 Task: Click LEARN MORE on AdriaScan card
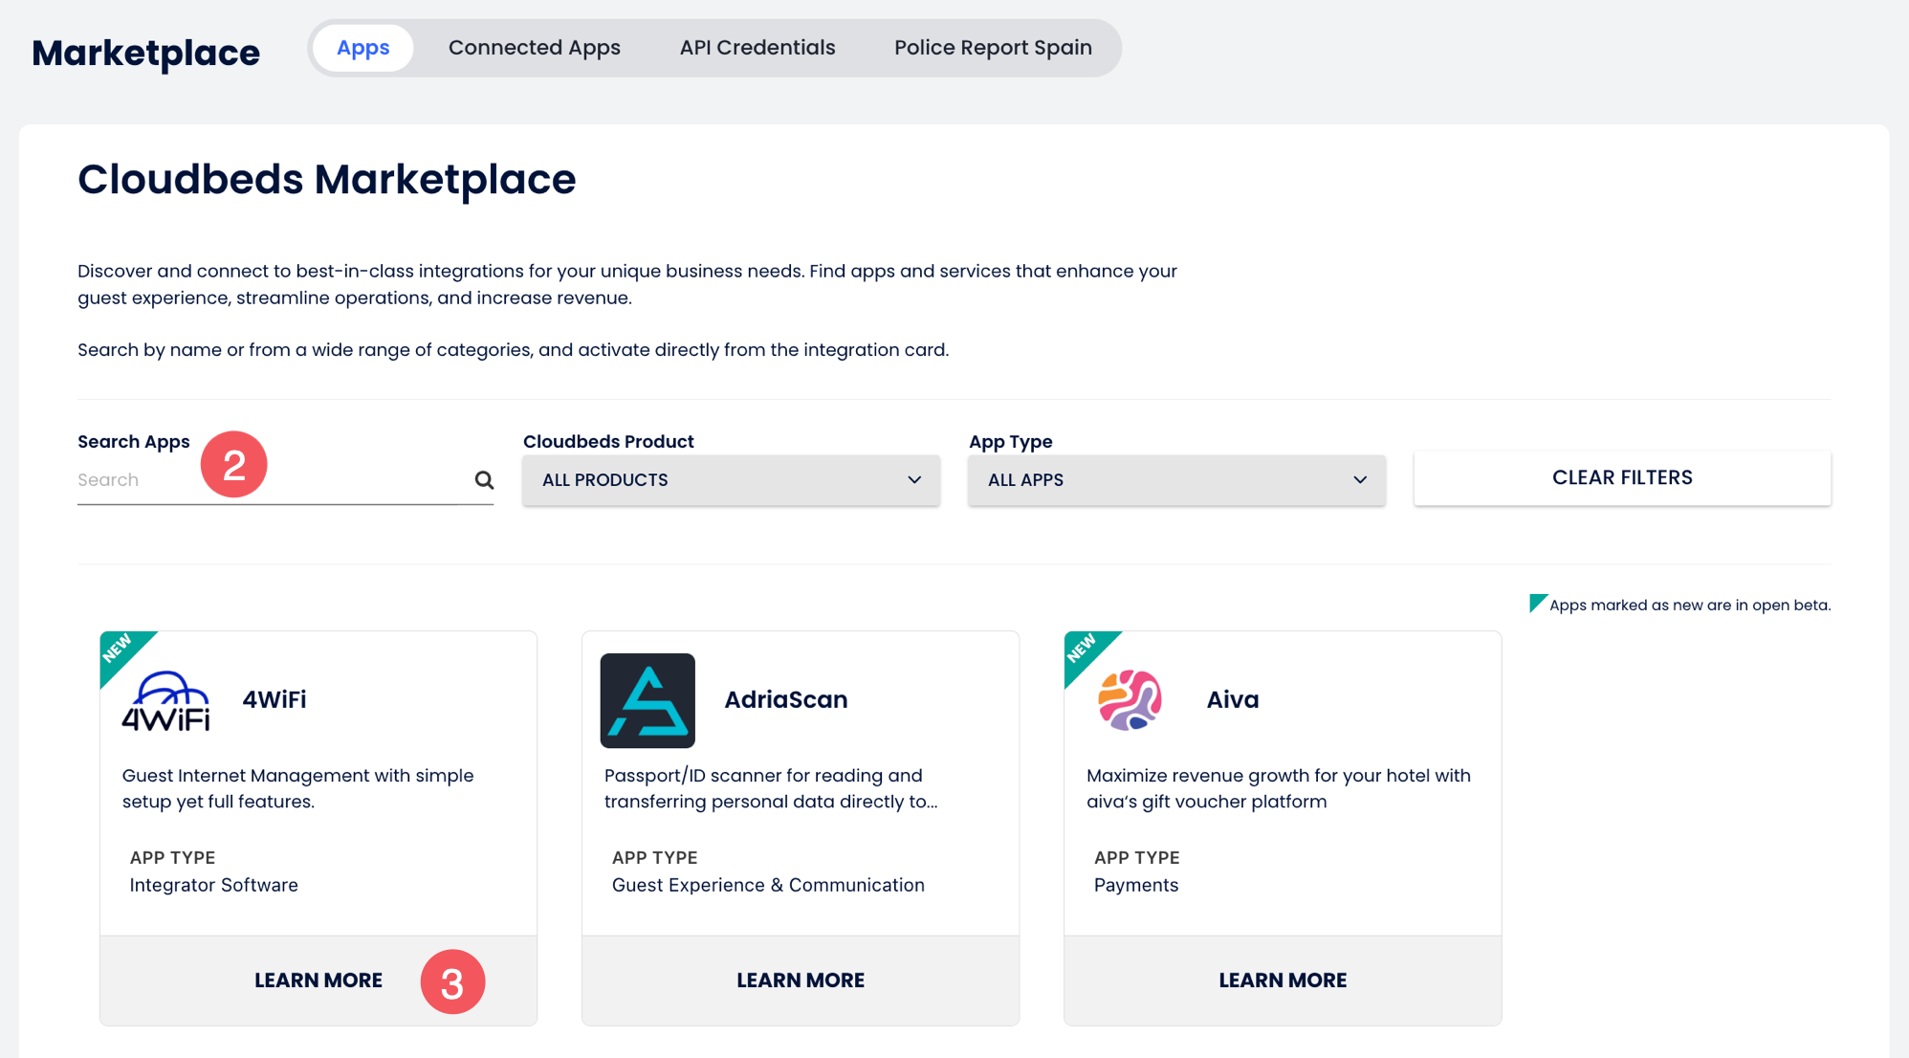pos(800,981)
